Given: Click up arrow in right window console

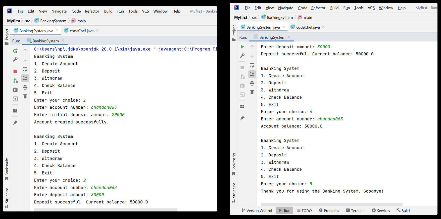Looking at the screenshot, I should click(x=252, y=47).
